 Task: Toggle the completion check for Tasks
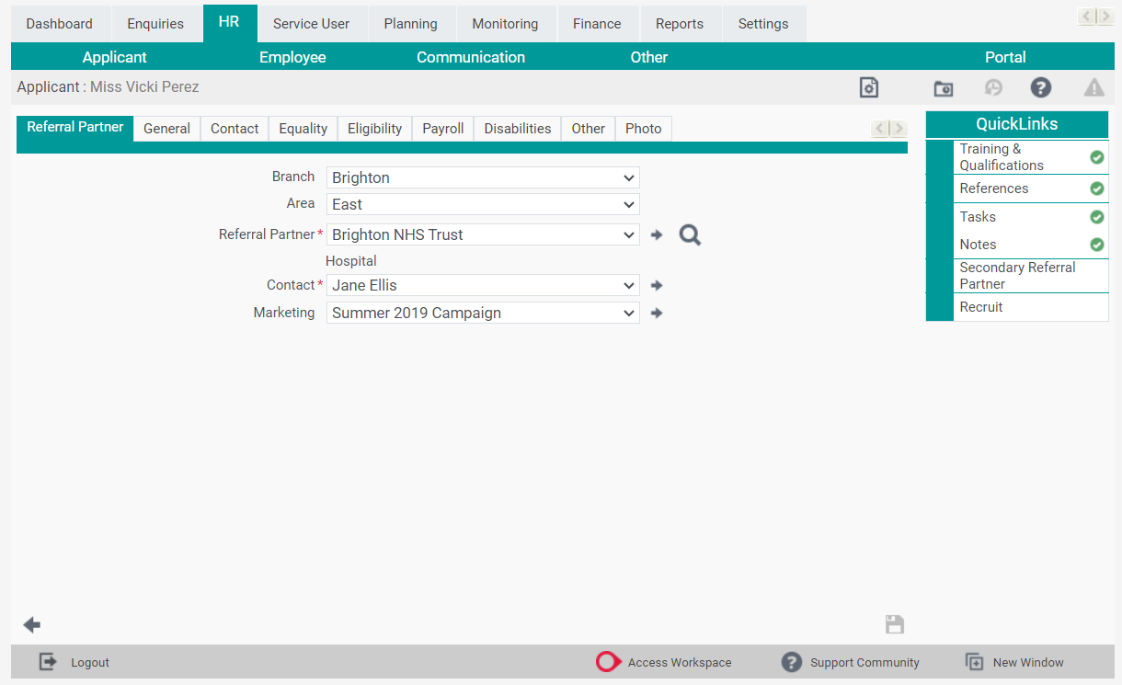[1096, 217]
